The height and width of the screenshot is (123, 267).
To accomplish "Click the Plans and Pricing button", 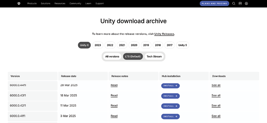I will [x=214, y=4].
